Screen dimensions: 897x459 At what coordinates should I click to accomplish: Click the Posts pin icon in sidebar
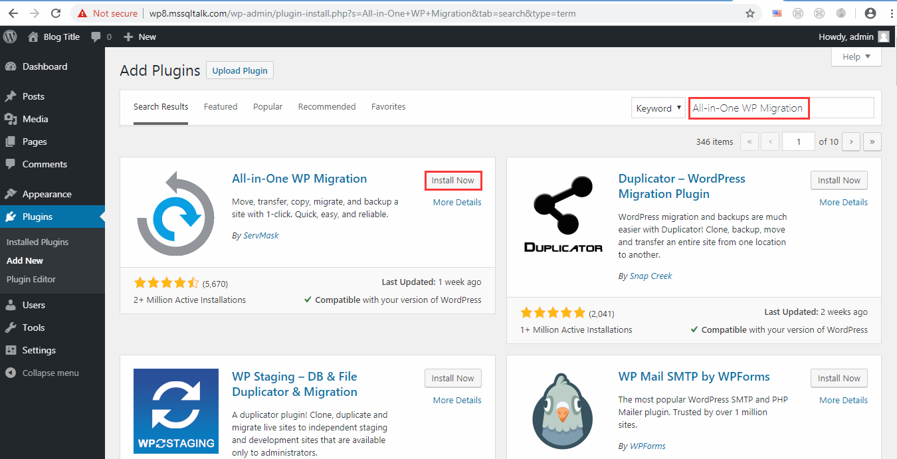pos(11,96)
